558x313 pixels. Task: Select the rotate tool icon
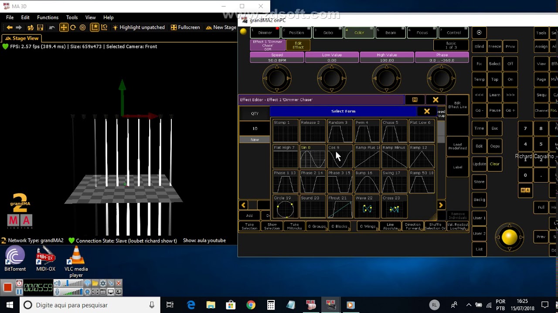[73, 27]
